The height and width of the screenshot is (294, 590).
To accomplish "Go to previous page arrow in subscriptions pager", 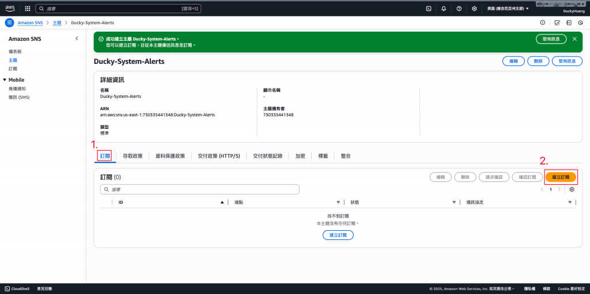I will point(542,189).
